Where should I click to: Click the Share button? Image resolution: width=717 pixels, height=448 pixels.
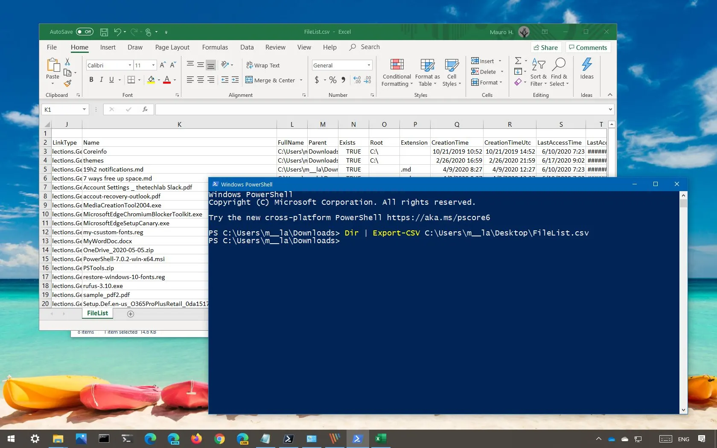point(545,47)
